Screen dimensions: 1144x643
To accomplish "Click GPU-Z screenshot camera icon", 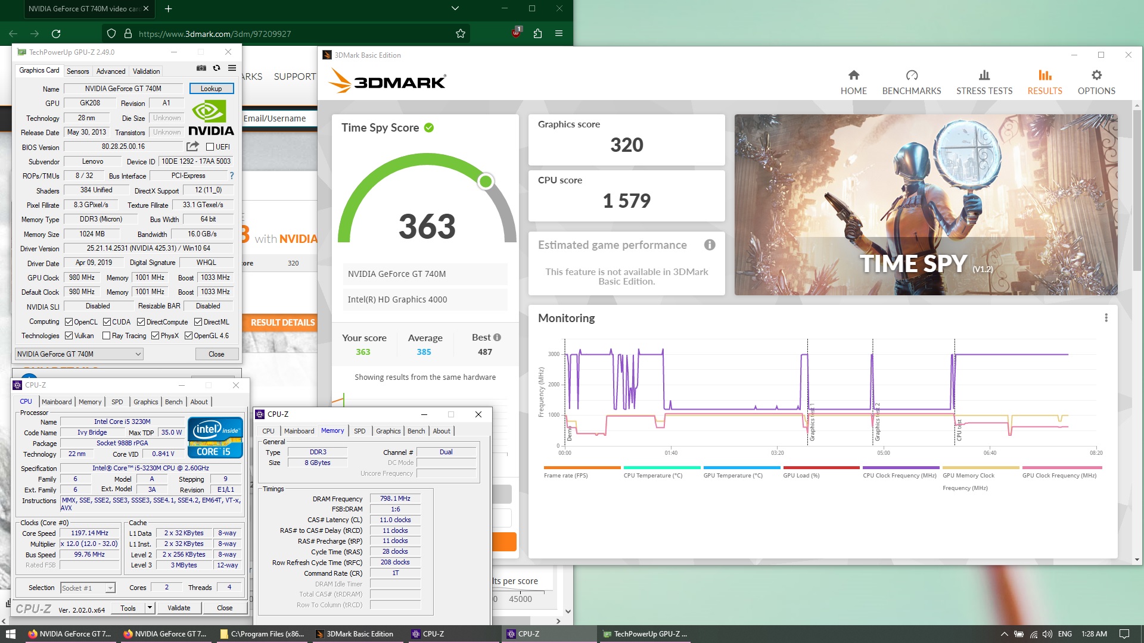I will 201,68.
